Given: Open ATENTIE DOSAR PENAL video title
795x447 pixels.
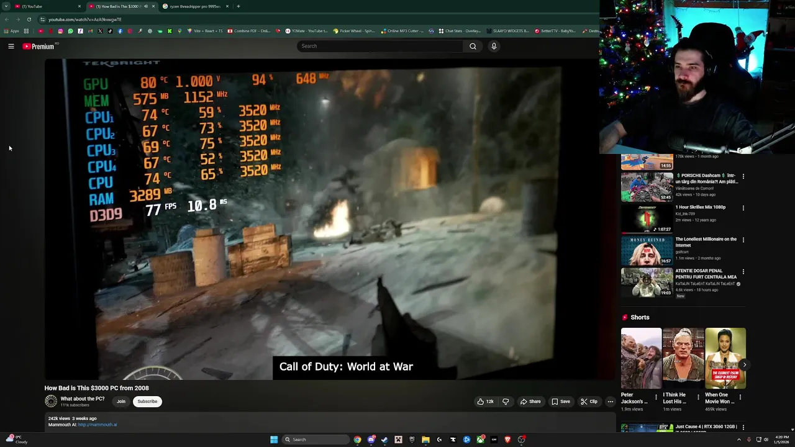Looking at the screenshot, I should tap(706, 274).
